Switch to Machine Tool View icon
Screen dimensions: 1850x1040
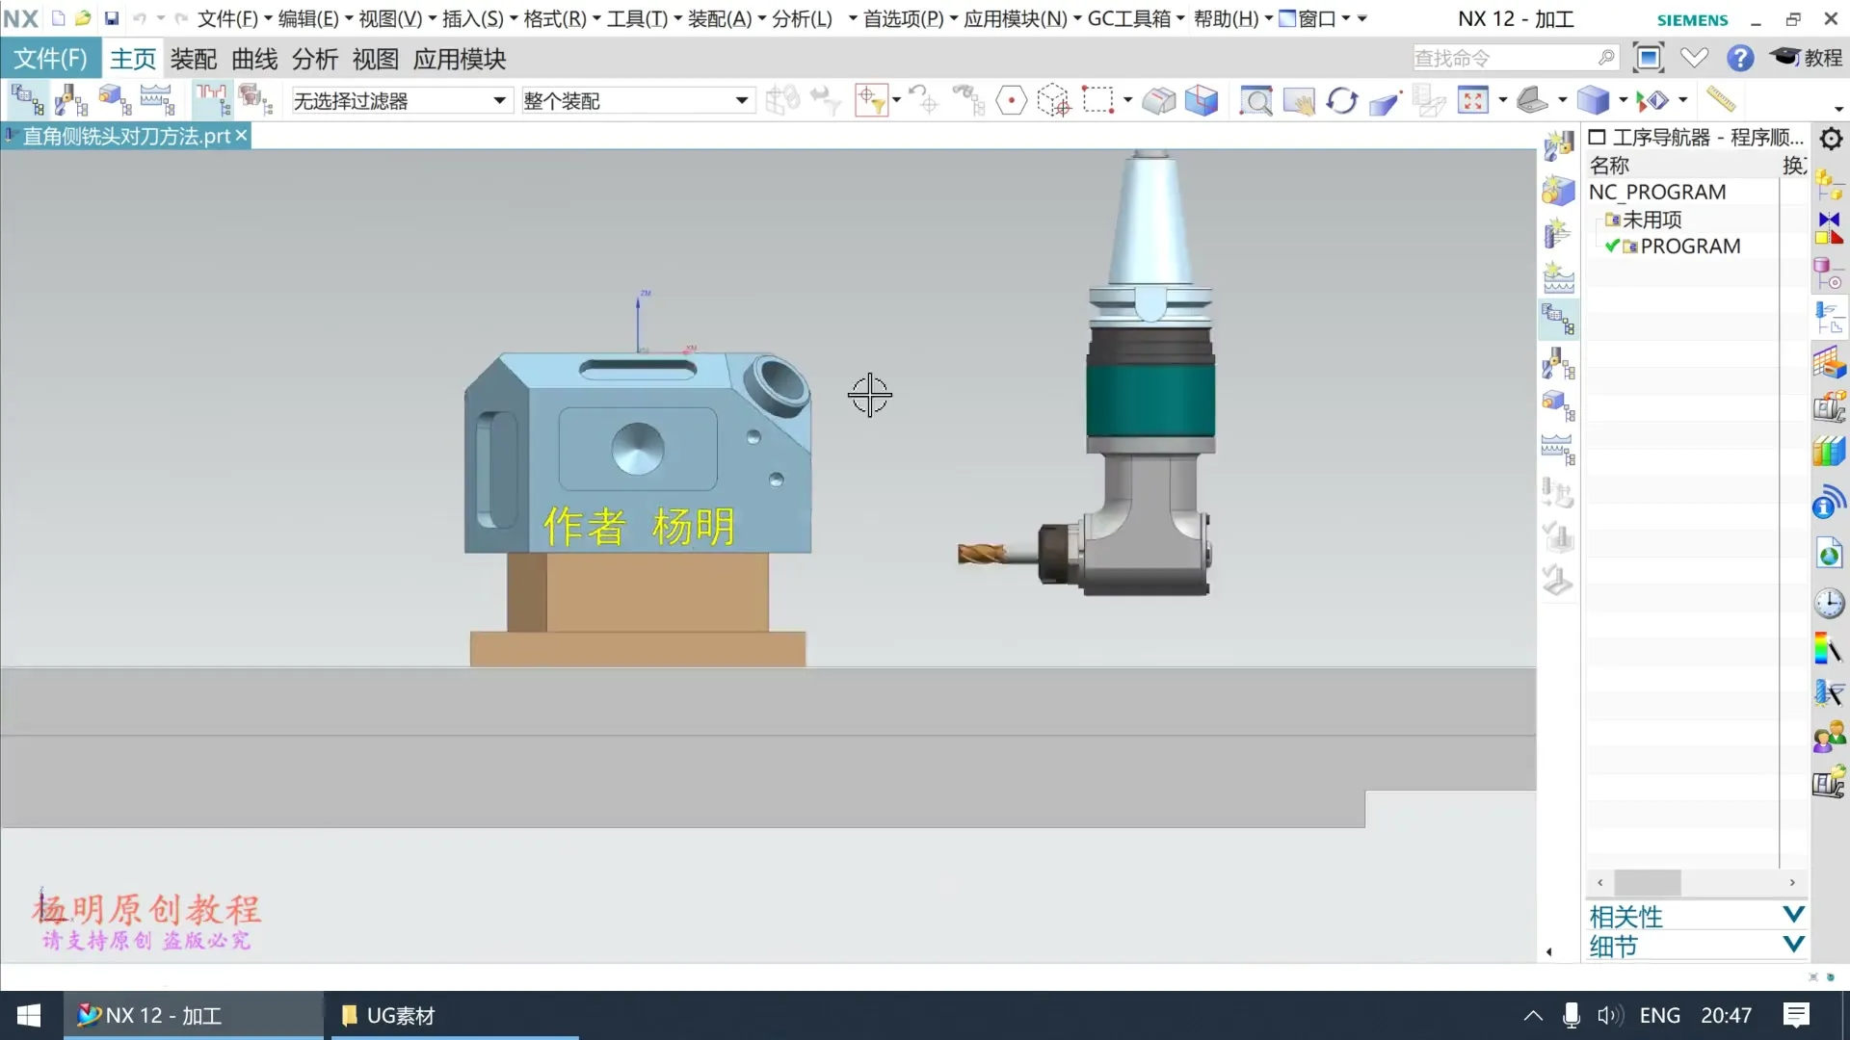pos(70,100)
